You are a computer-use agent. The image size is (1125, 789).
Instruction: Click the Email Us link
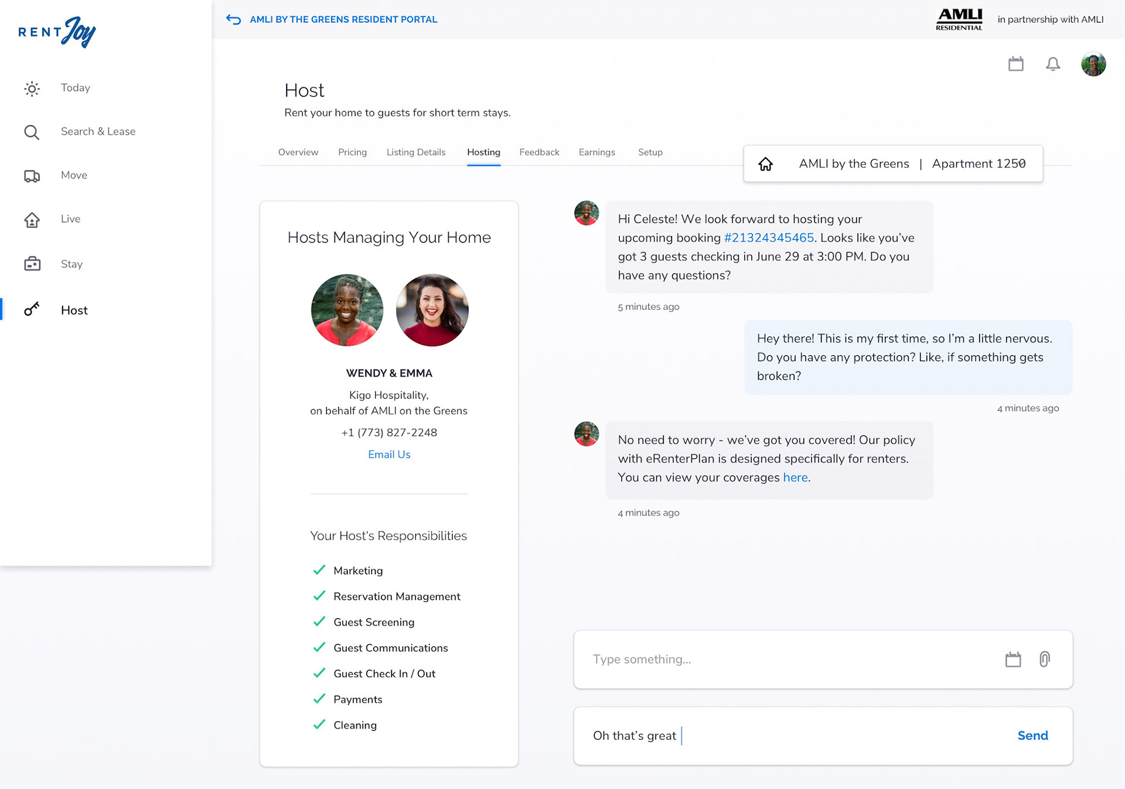[x=389, y=455]
